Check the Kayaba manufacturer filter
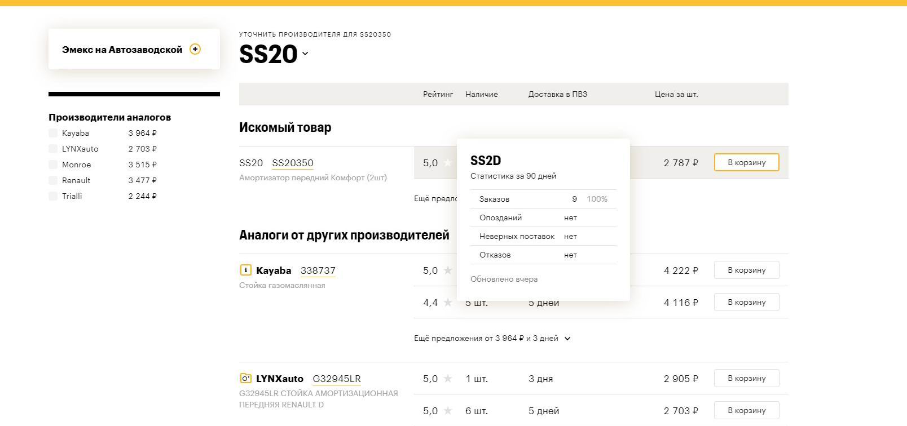This screenshot has height=426, width=907. click(x=53, y=133)
